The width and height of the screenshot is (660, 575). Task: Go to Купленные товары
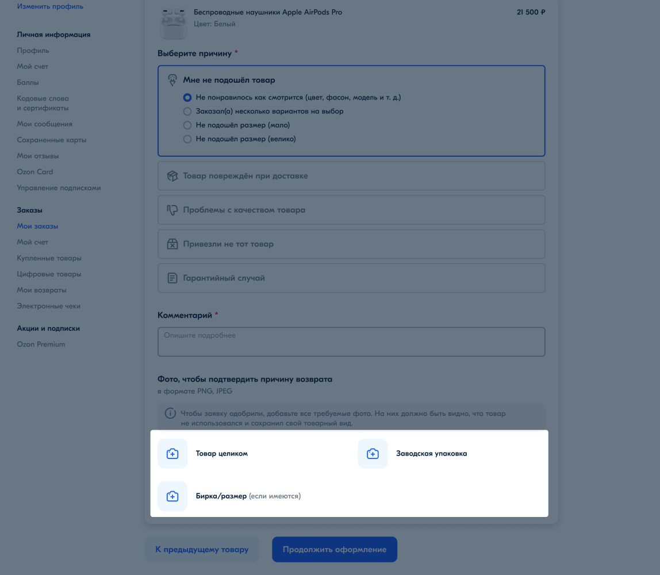(49, 258)
